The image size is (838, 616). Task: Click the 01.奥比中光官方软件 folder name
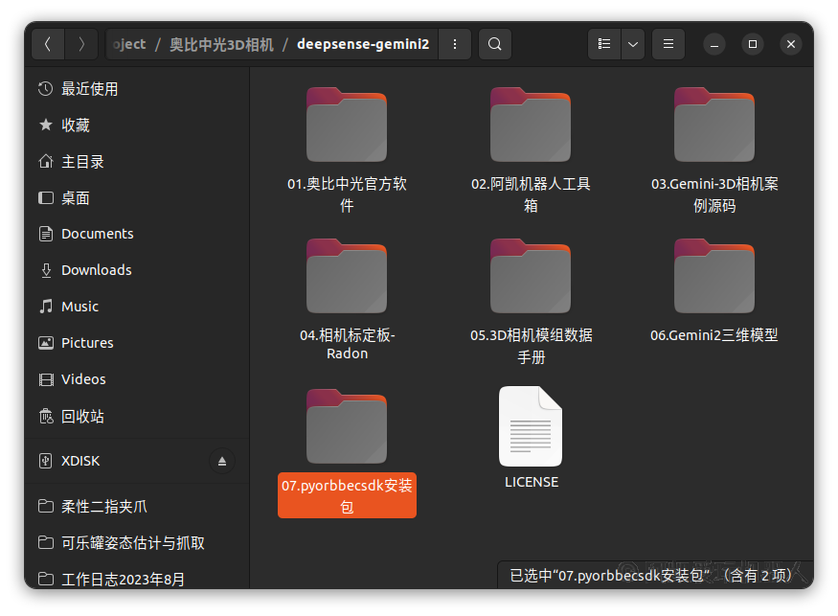point(347,194)
